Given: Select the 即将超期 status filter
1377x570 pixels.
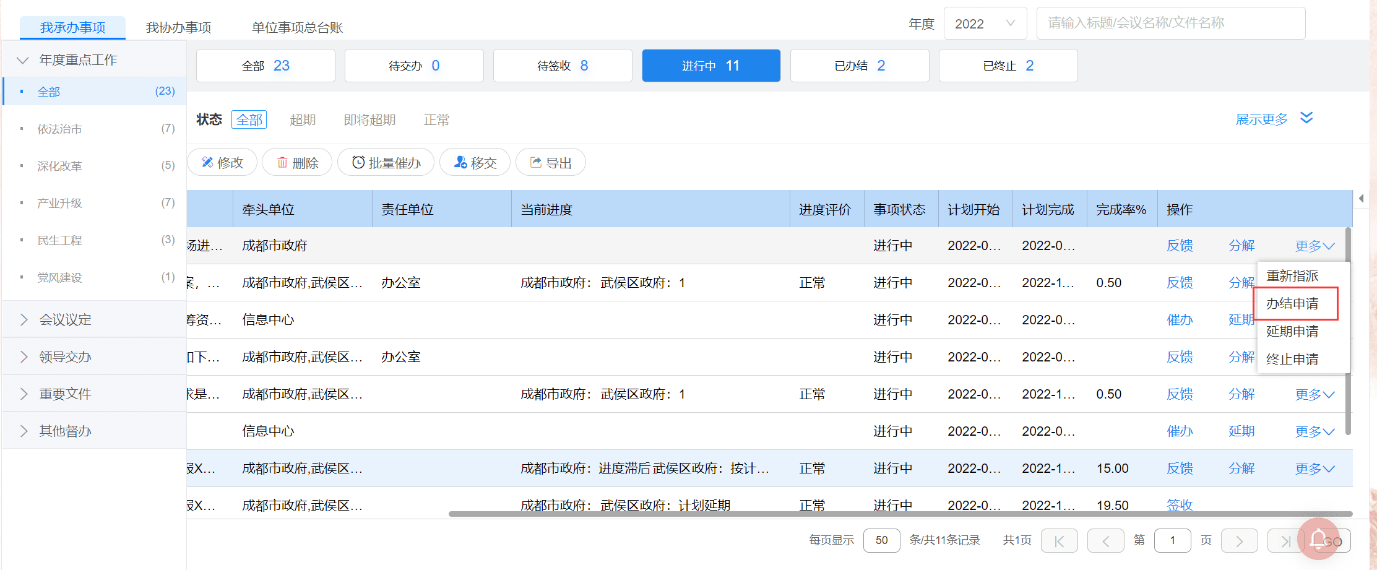Looking at the screenshot, I should 369,119.
